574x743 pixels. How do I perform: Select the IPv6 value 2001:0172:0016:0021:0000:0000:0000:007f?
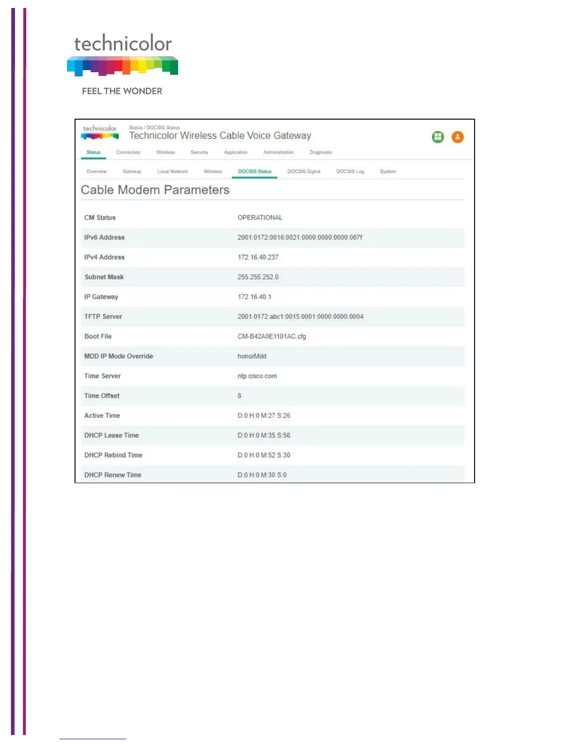(300, 237)
